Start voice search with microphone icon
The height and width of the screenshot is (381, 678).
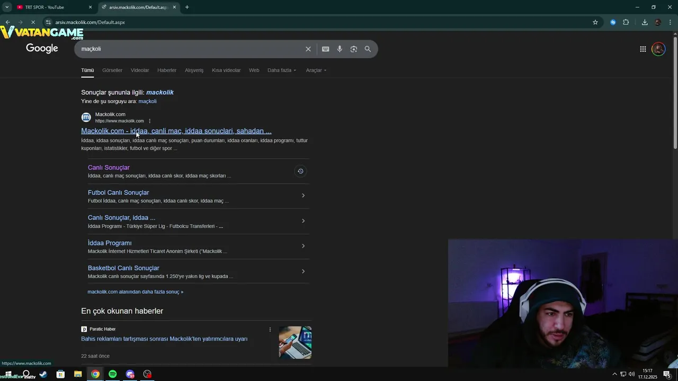click(x=340, y=49)
